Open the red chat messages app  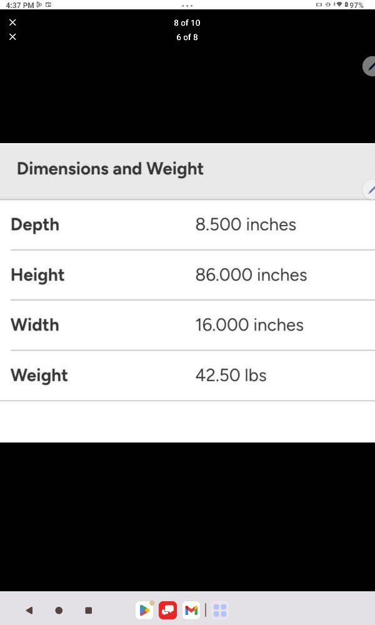[x=167, y=610]
